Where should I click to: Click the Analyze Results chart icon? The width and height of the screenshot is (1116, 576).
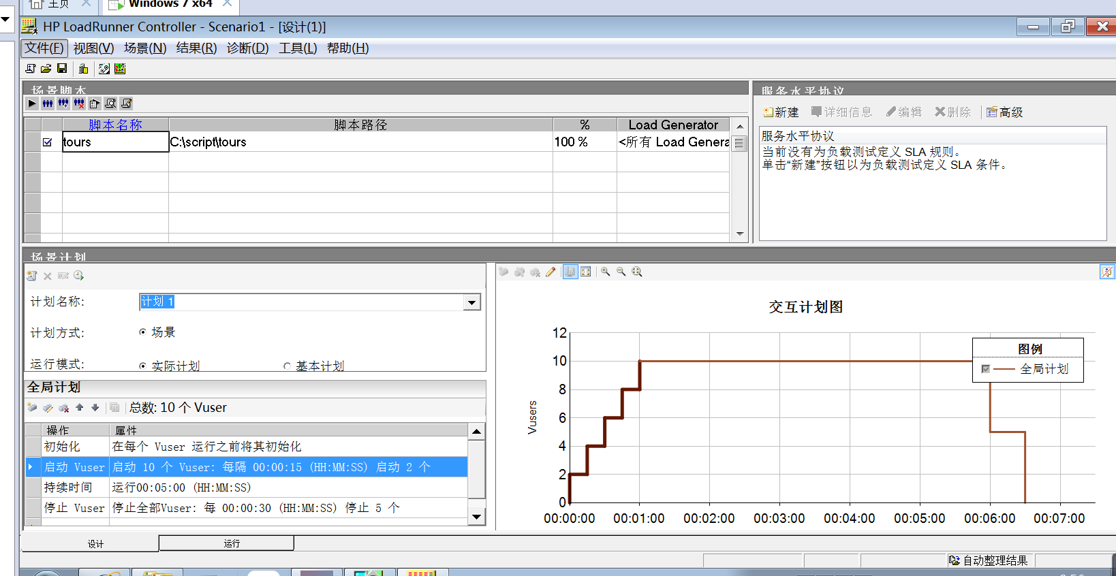click(120, 69)
